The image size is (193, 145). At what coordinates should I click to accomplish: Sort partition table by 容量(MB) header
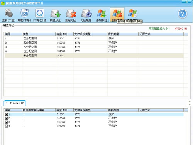64,34
